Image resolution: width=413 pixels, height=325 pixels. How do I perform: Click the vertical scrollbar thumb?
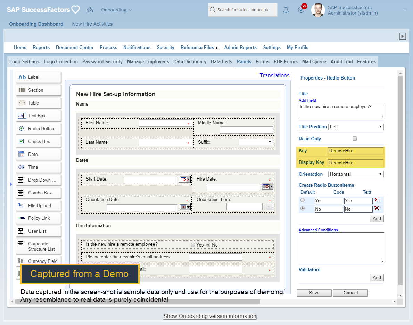[x=400, y=180]
